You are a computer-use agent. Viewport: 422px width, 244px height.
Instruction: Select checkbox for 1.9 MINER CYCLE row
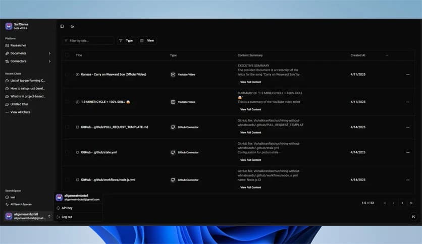point(67,102)
